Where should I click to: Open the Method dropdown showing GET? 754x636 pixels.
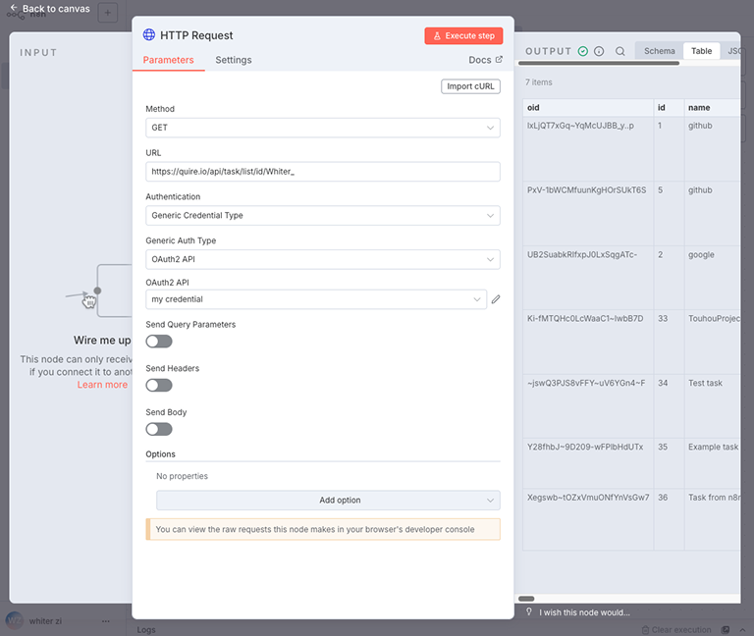tap(323, 128)
